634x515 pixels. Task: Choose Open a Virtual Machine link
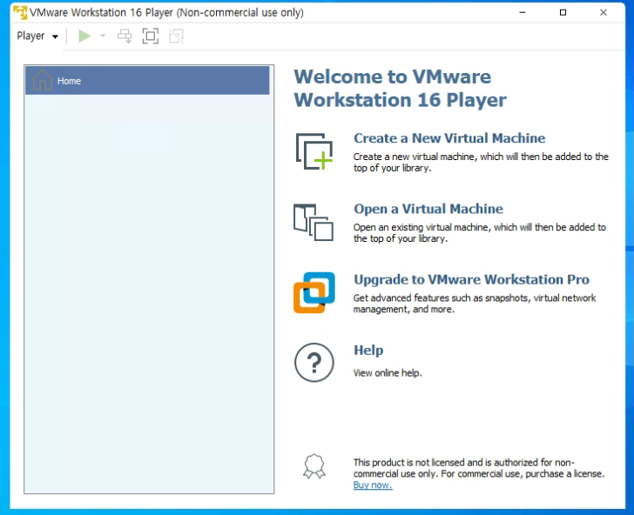tap(428, 209)
